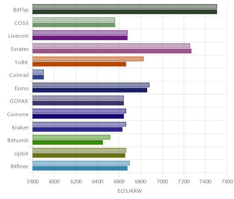This screenshot has width=234, height=199.
Task: Click the dark purple Livecoin bar
Action: pos(80,38)
